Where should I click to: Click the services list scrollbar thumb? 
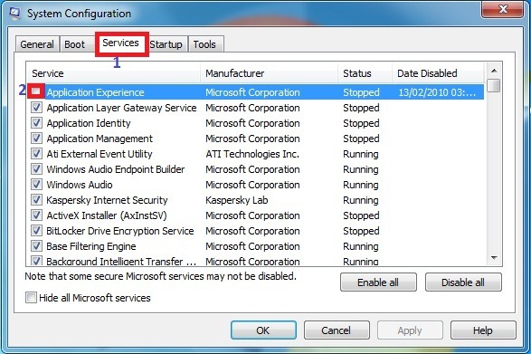(494, 85)
